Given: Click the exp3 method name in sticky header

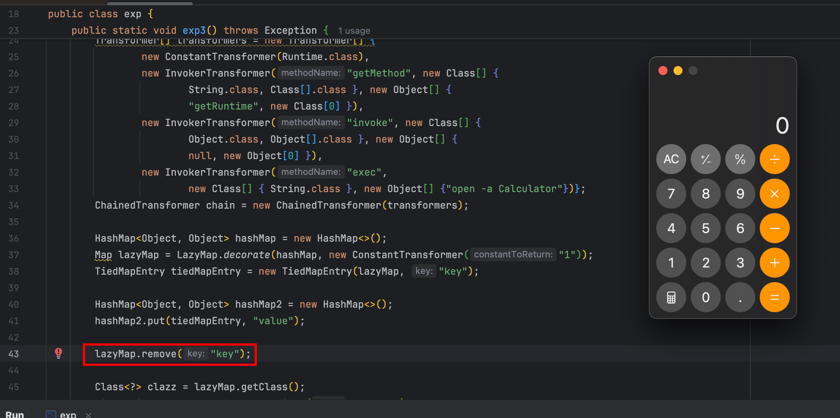Looking at the screenshot, I should click(194, 30).
